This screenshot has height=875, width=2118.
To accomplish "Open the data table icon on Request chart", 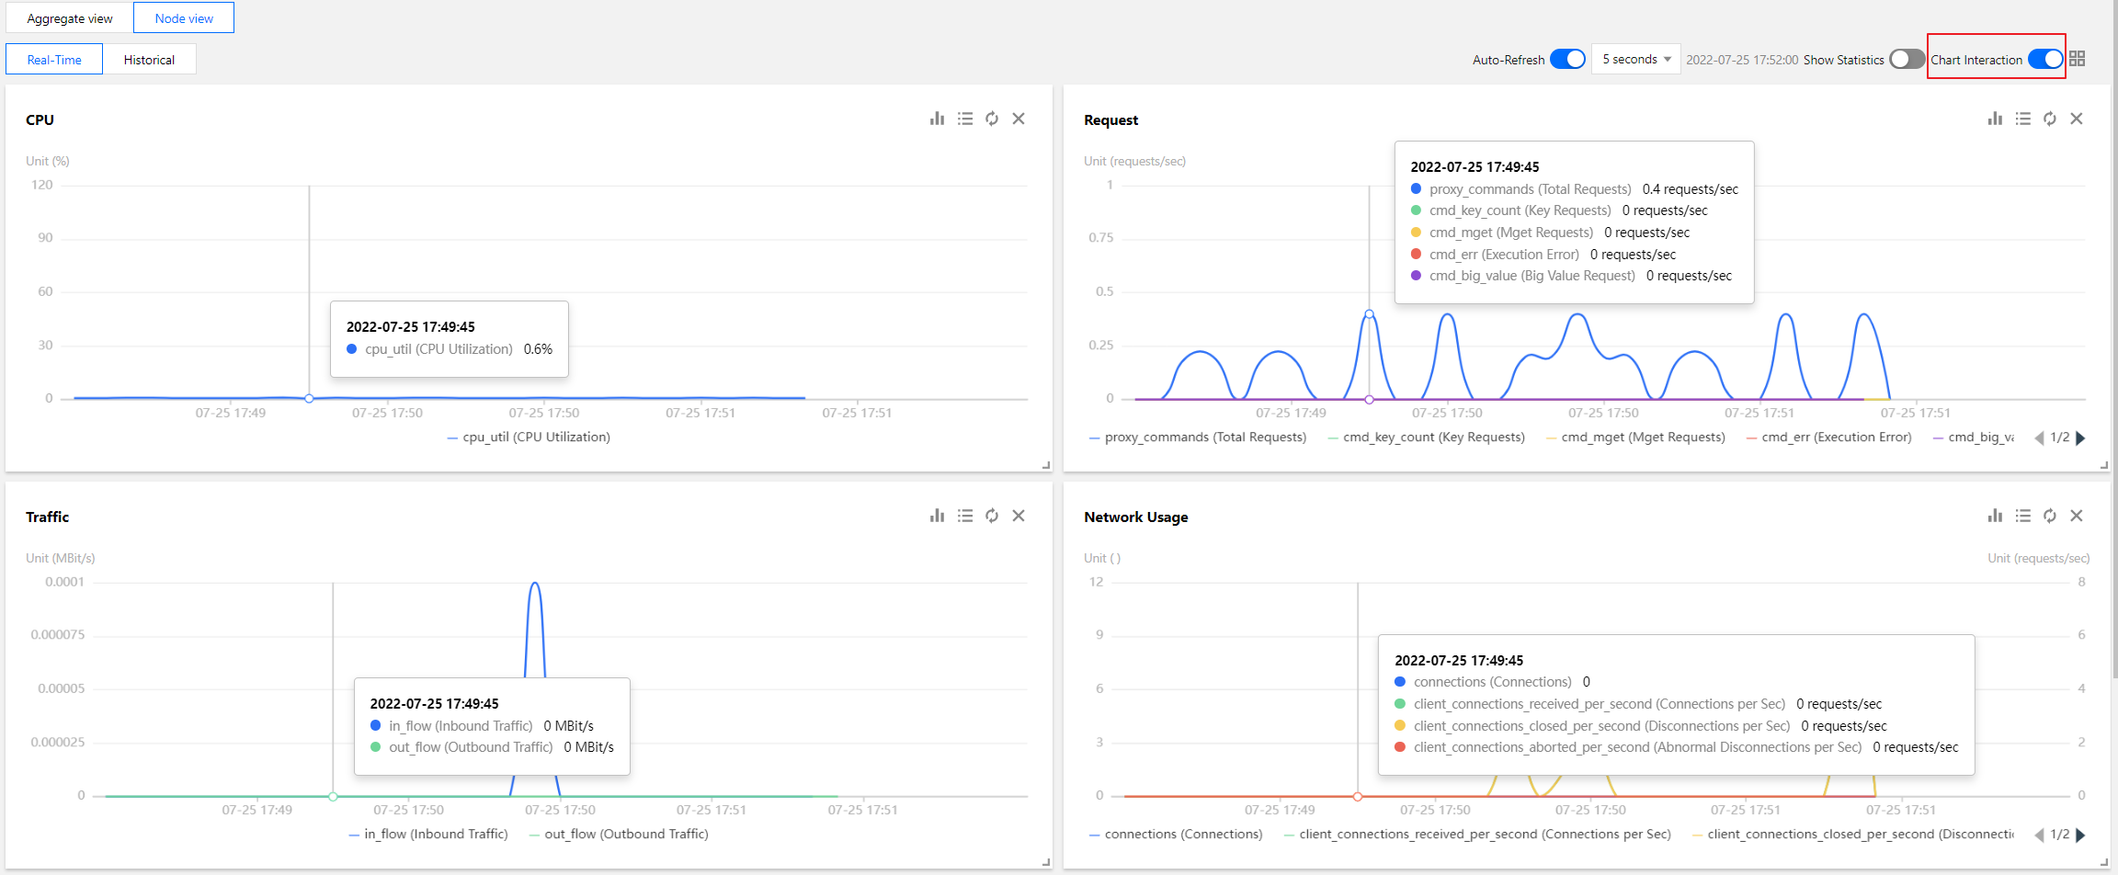I will click(x=2022, y=119).
